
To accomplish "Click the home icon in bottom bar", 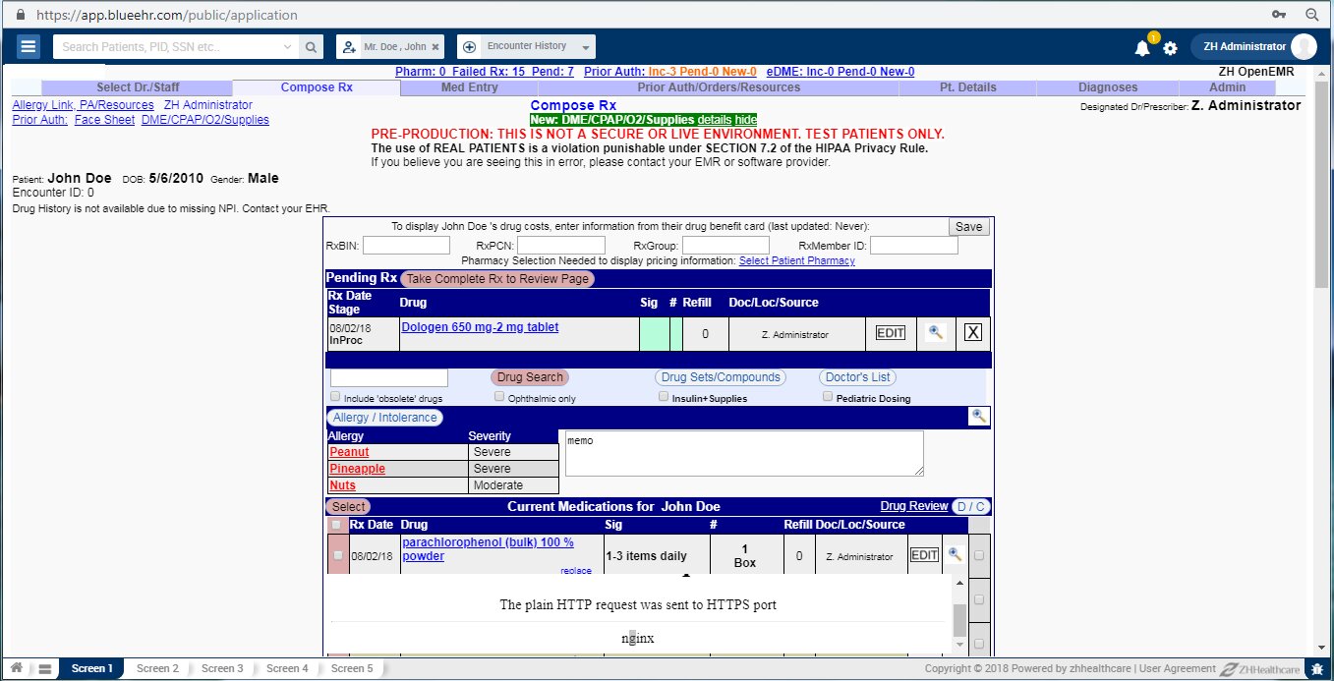I will [17, 668].
